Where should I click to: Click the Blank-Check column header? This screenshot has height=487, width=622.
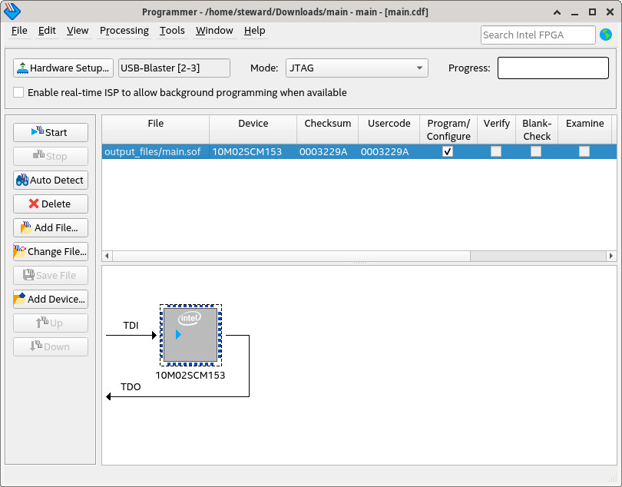click(537, 129)
